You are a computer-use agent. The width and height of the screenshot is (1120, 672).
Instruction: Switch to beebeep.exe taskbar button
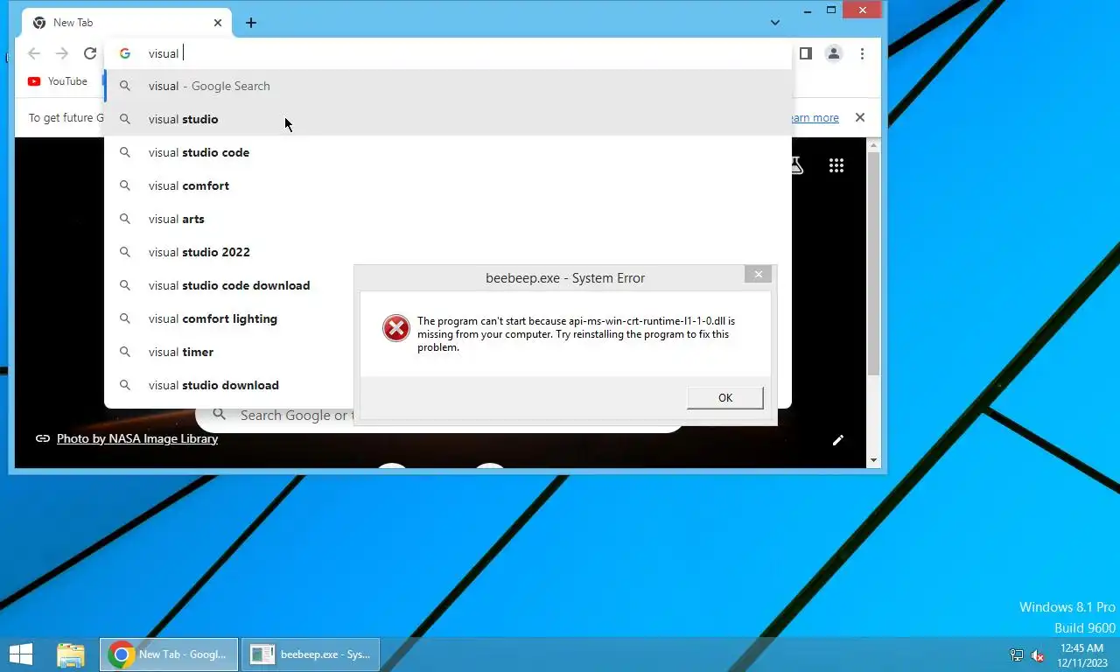(311, 654)
